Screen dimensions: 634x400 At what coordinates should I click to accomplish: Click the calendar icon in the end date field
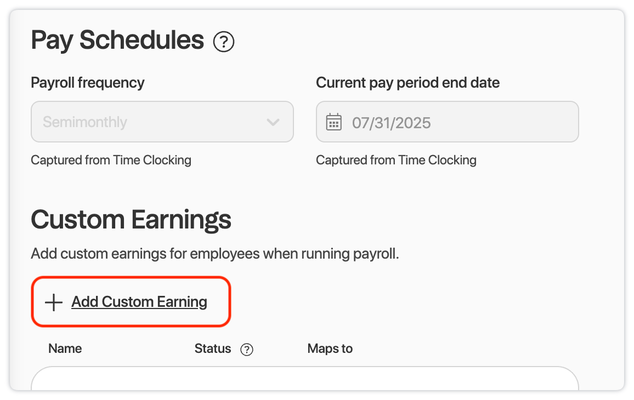334,122
